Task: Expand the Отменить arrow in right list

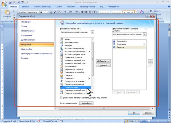Action: [x=145, y=44]
